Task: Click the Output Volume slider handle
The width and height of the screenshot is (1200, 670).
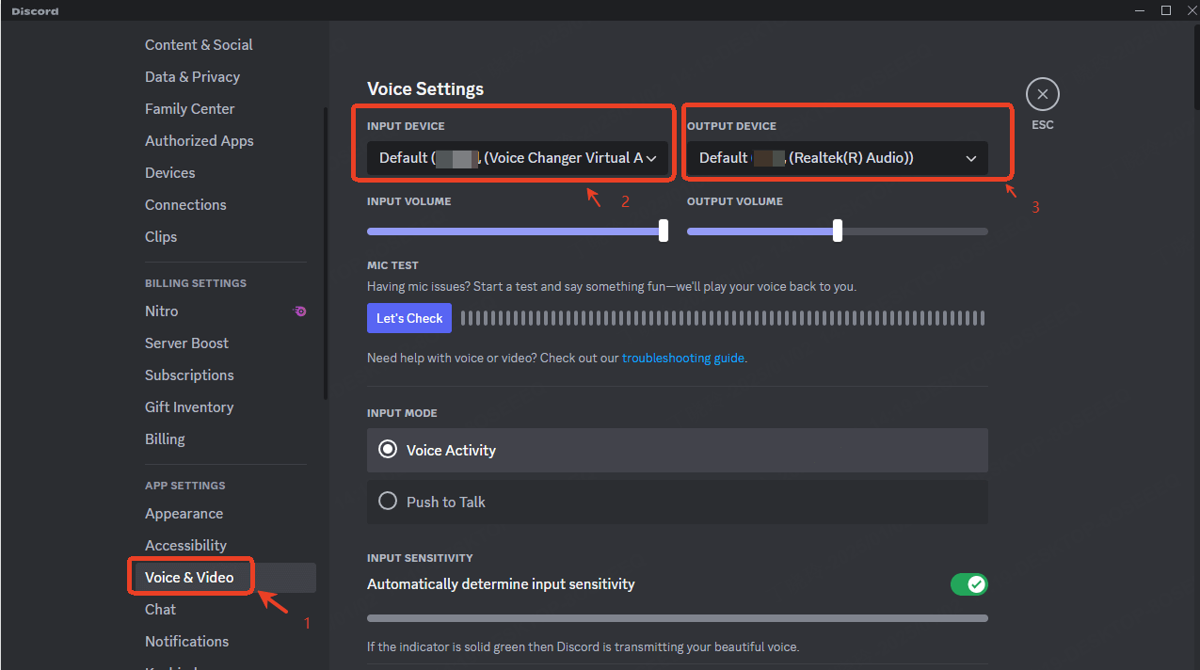Action: (x=837, y=230)
